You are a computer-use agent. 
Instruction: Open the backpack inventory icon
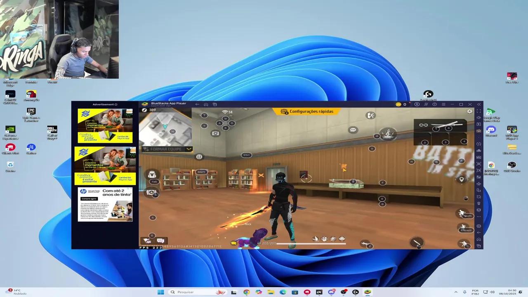[152, 174]
